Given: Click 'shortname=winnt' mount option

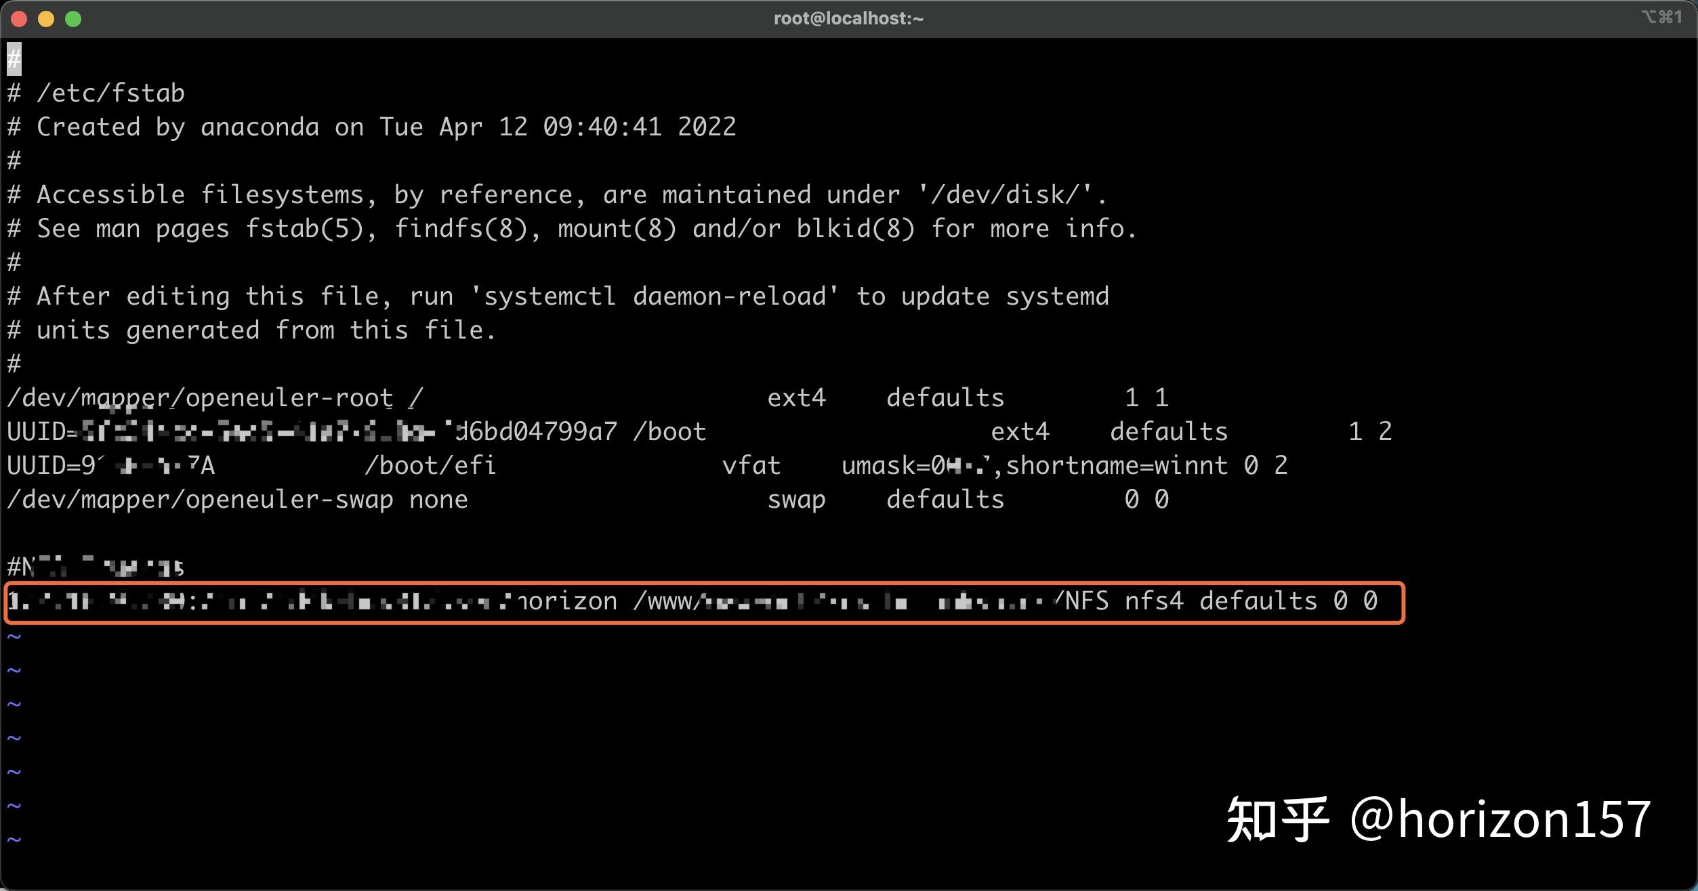Looking at the screenshot, I should 1117,465.
